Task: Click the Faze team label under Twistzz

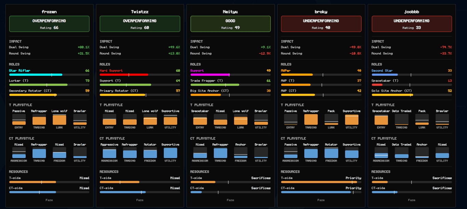Action: coord(140,200)
